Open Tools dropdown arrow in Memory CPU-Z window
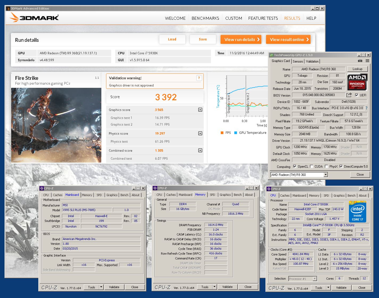 [214, 287]
